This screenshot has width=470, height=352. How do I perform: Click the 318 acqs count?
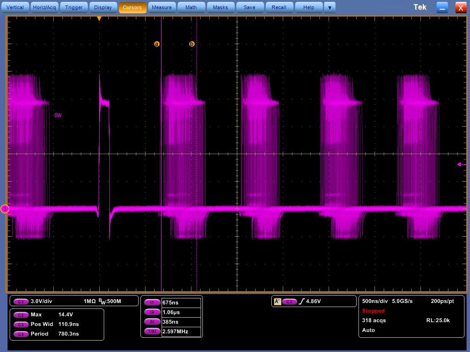click(374, 320)
